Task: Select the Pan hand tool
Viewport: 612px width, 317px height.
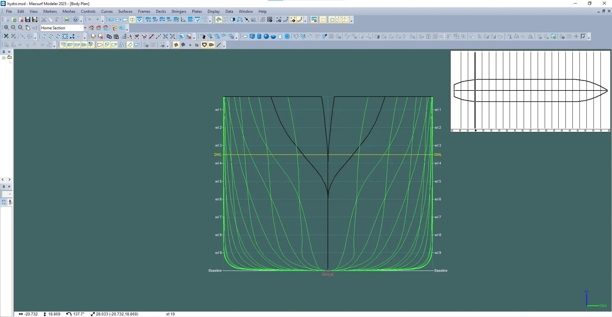Action: (28, 28)
